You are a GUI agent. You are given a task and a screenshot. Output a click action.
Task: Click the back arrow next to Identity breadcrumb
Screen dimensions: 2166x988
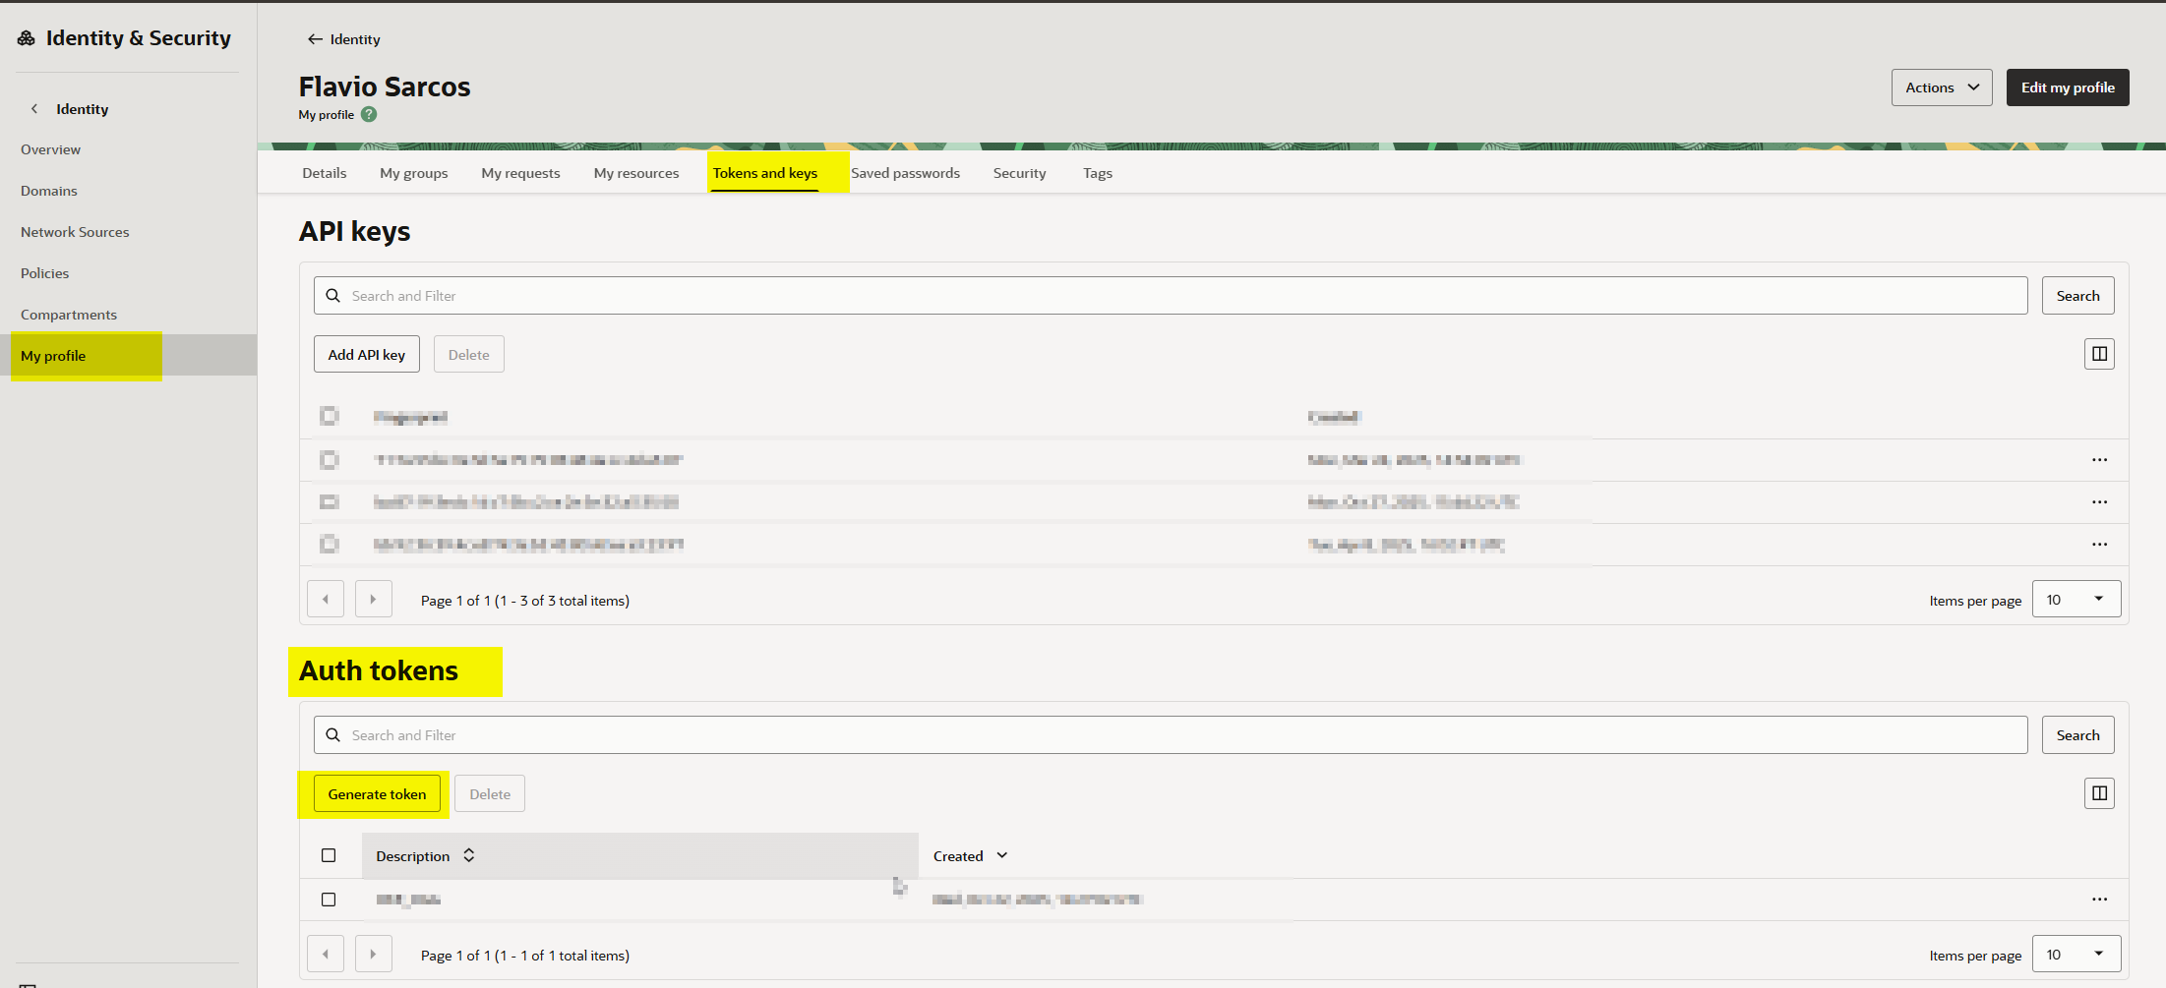(x=315, y=39)
